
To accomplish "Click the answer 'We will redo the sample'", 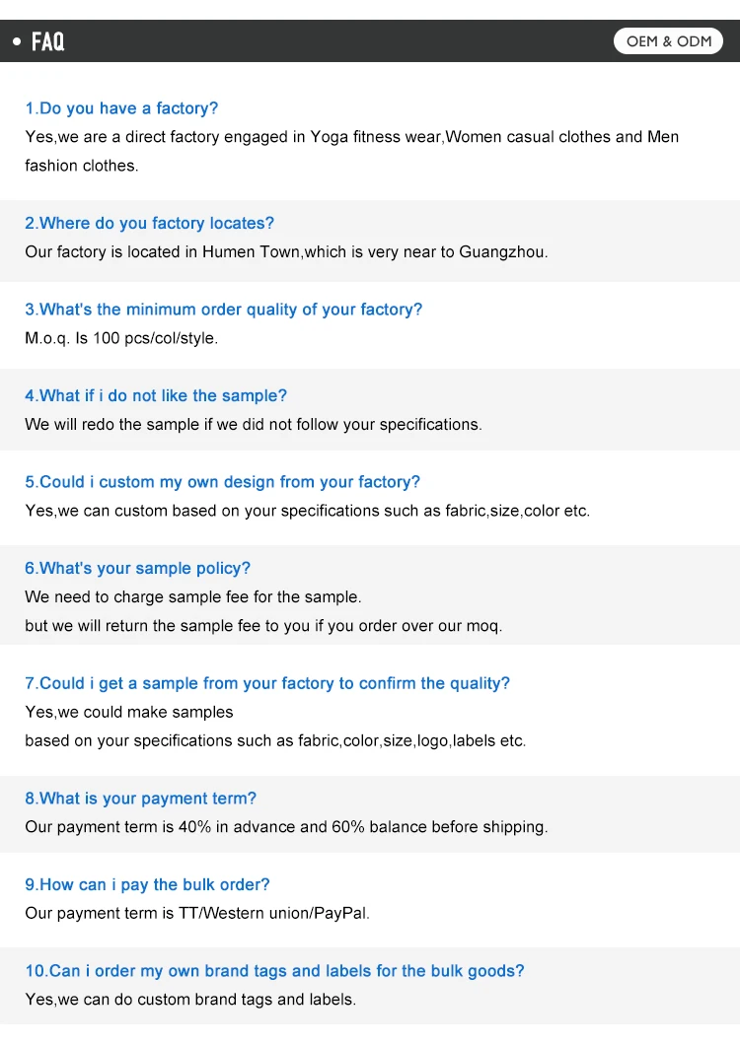I will [254, 425].
